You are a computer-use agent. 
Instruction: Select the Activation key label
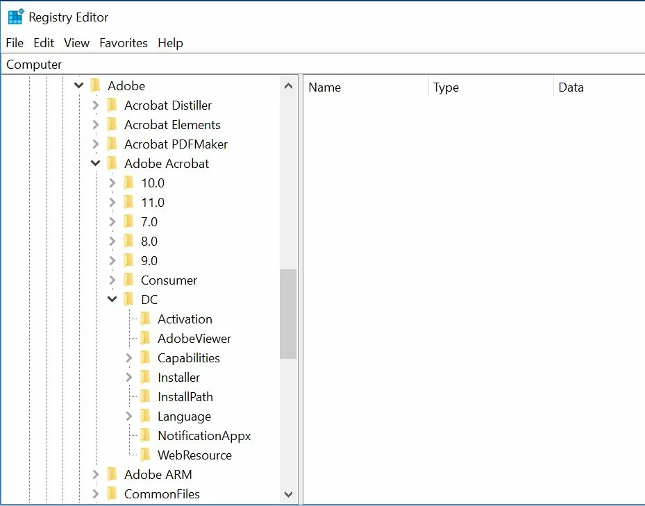coord(185,319)
